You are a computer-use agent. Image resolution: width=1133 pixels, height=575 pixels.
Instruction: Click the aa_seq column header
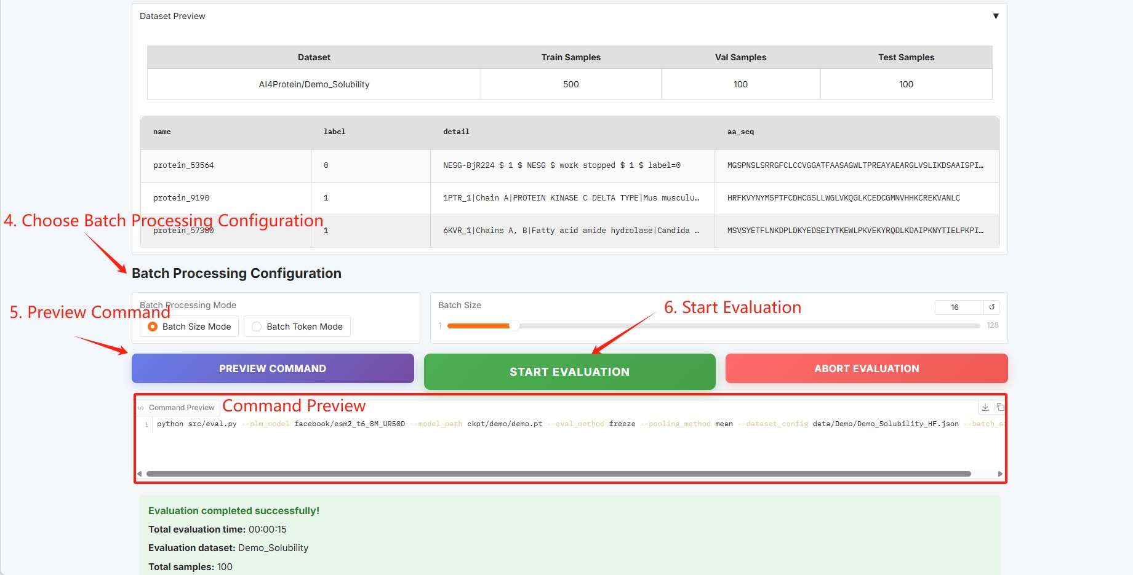pyautogui.click(x=740, y=132)
